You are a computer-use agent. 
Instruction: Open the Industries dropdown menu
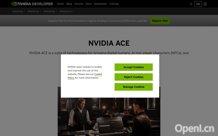(50, 11)
